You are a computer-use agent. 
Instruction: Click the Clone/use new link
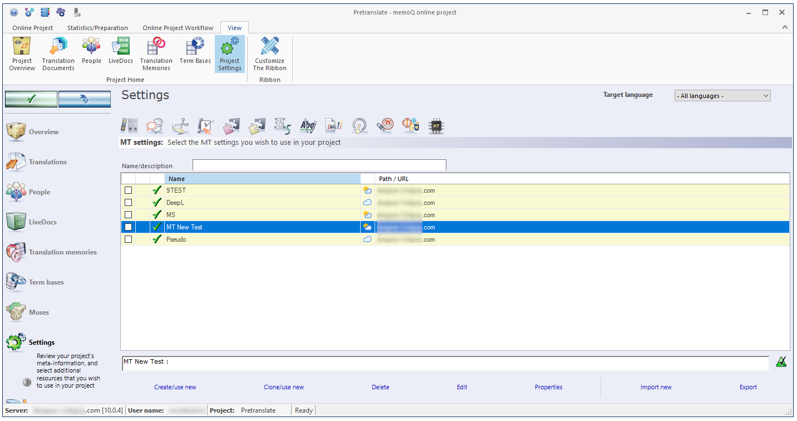click(284, 386)
